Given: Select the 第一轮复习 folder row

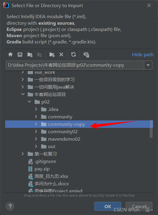Looking at the screenshot, I should (79, 154).
